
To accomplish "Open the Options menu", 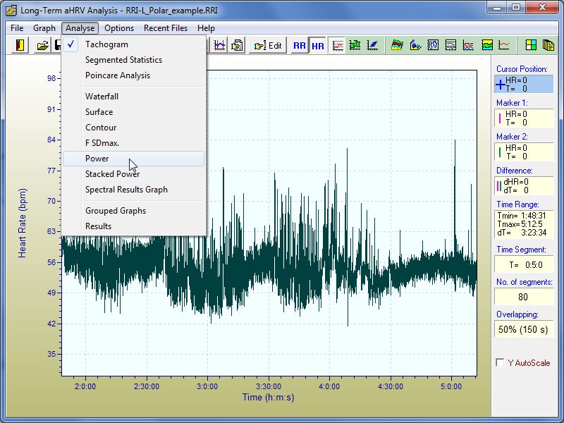I will coord(119,28).
